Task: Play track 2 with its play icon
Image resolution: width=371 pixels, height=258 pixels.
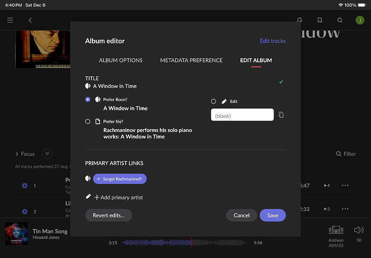Action: click(x=25, y=211)
